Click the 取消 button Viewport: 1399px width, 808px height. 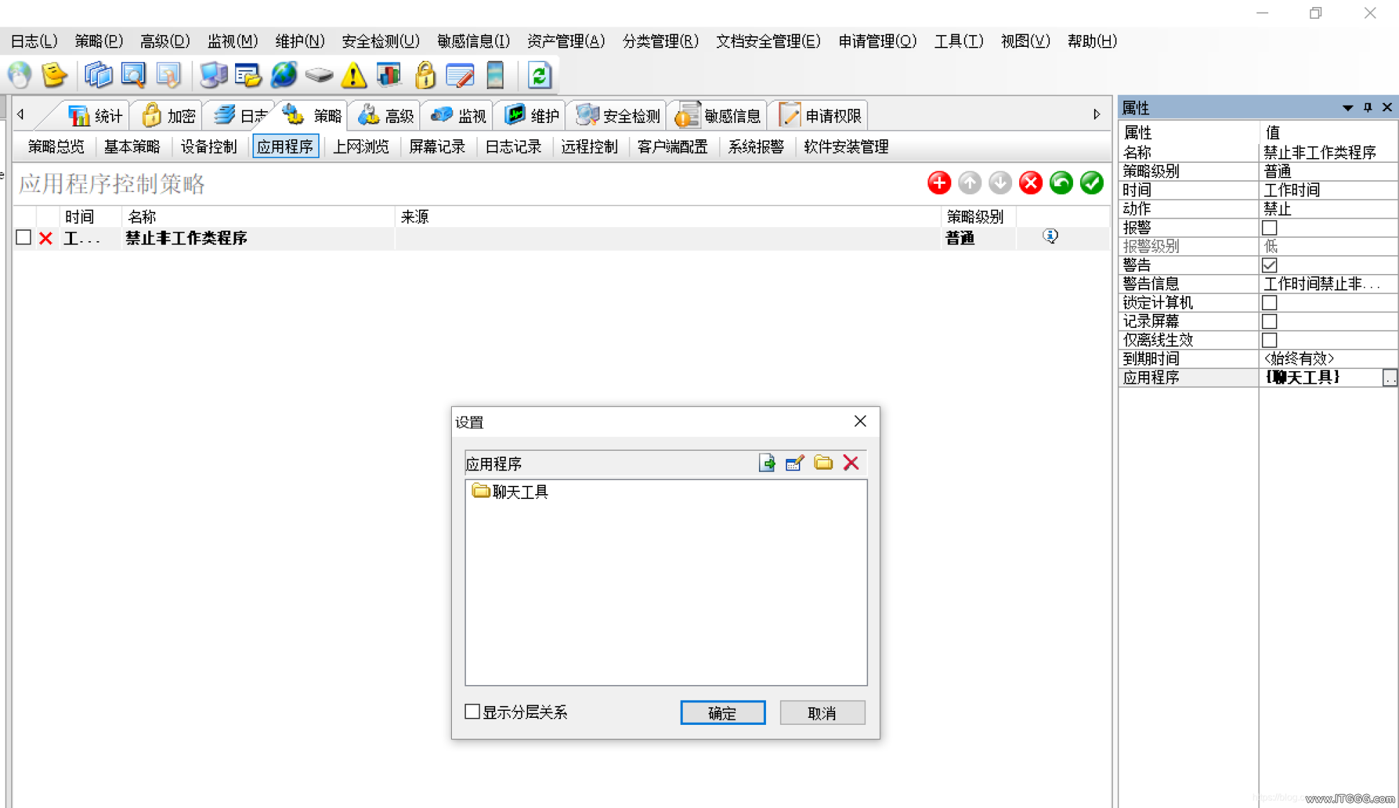tap(822, 713)
